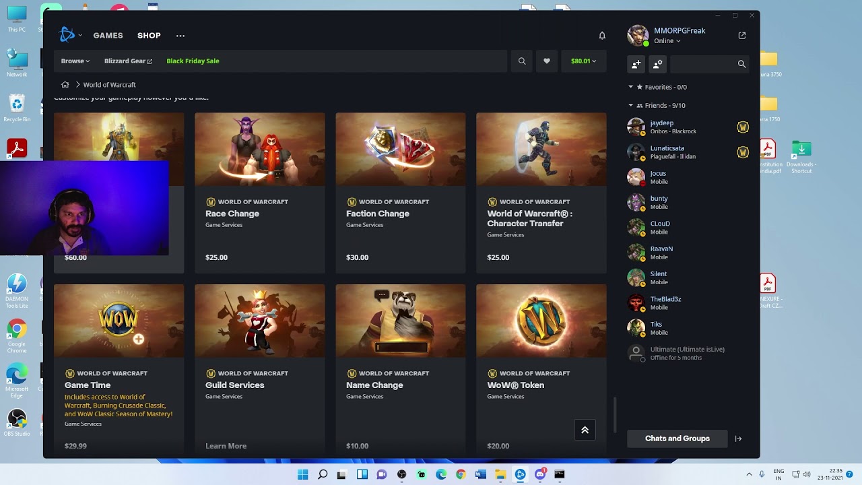Select offline friend Ultimate in list
This screenshot has width=862, height=485.
coord(688,353)
